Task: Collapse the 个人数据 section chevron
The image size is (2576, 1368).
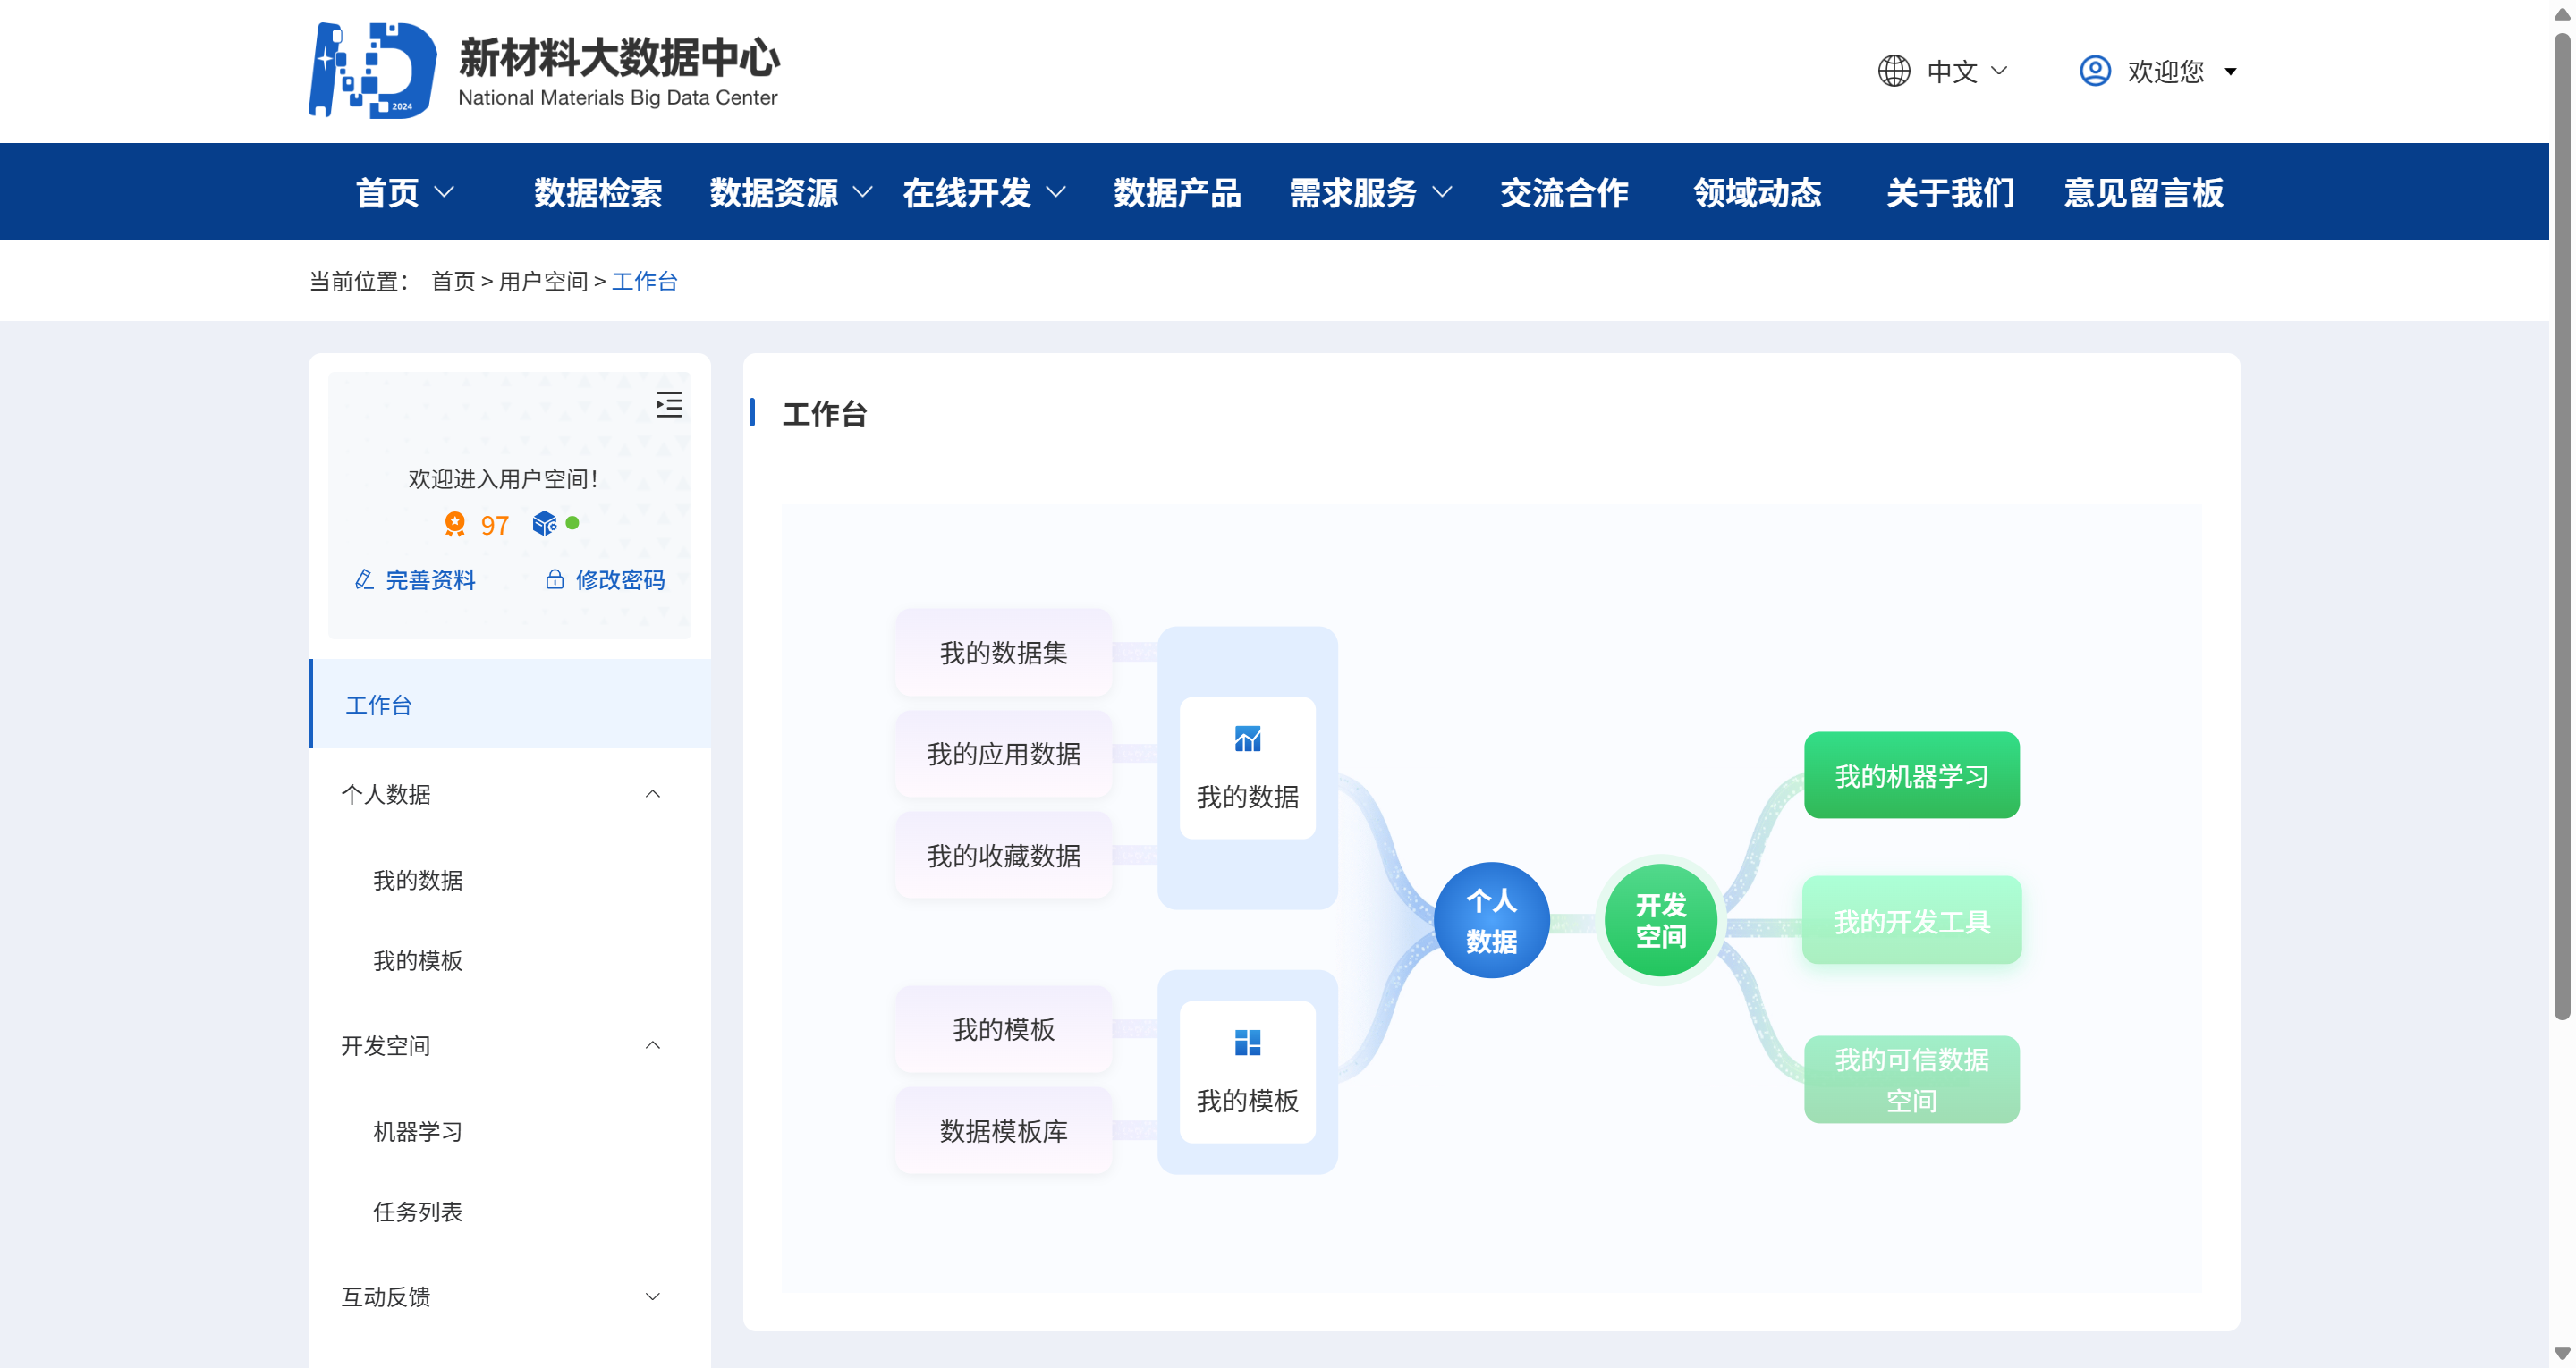Action: [654, 793]
